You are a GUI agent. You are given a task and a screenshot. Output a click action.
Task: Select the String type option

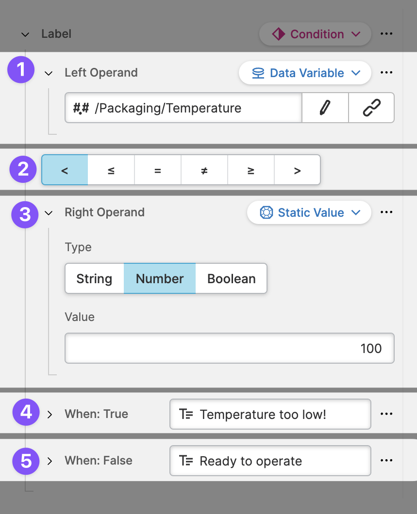[x=94, y=279]
